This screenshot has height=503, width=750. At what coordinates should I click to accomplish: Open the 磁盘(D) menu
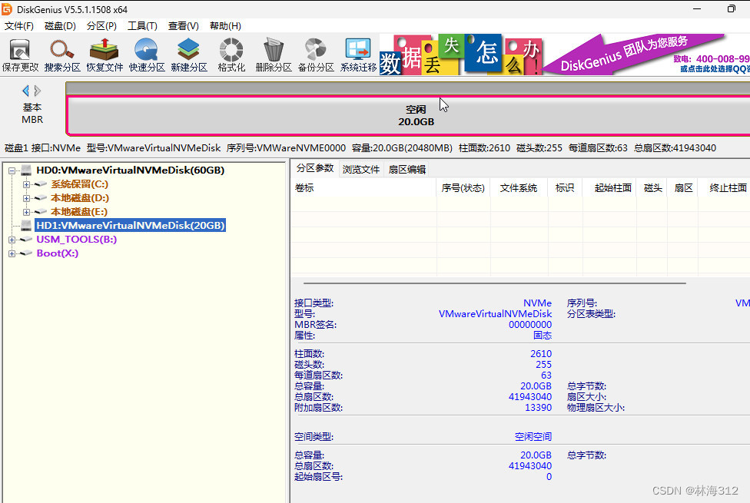60,26
